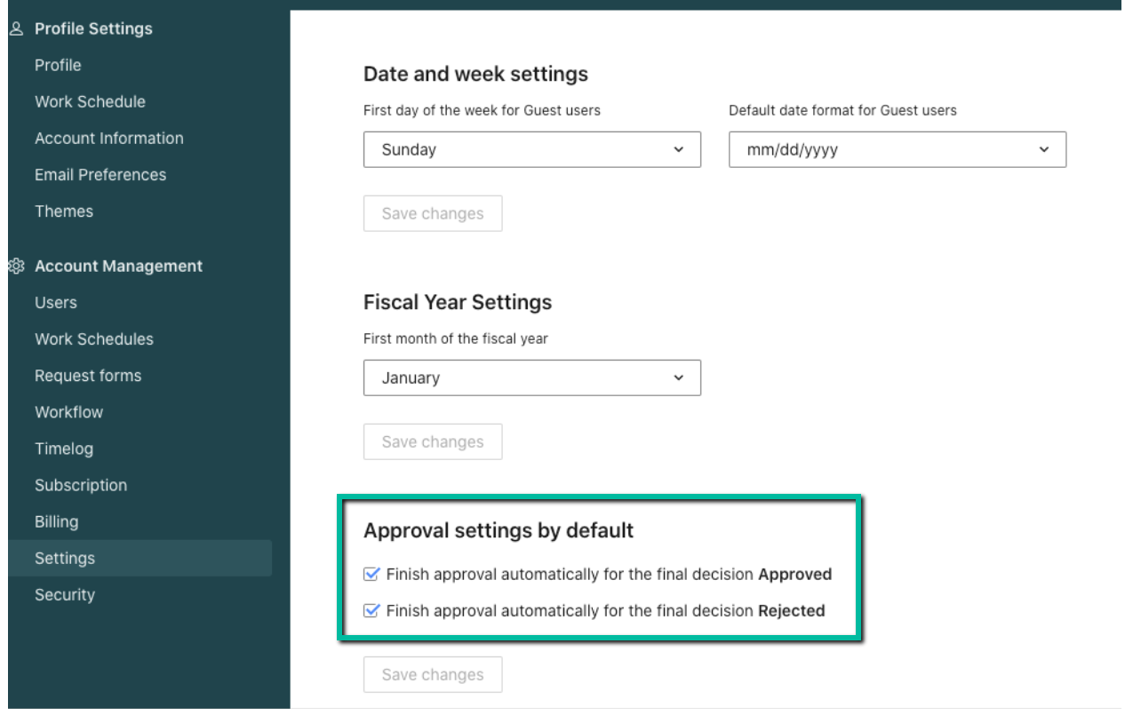Select Email Preferences in sidebar
Viewport: 1125px width, 715px height.
click(x=100, y=174)
